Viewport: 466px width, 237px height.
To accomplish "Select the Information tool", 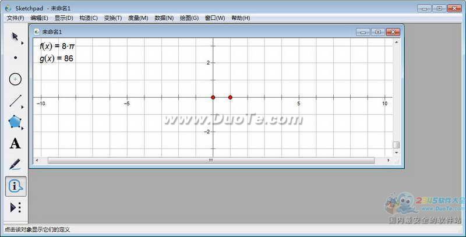I will click(x=16, y=186).
